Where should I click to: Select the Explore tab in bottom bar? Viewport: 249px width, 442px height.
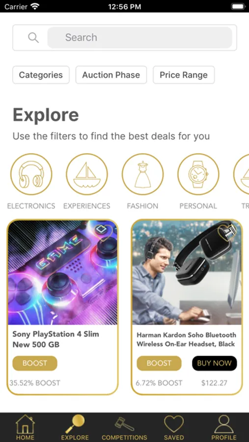click(75, 427)
